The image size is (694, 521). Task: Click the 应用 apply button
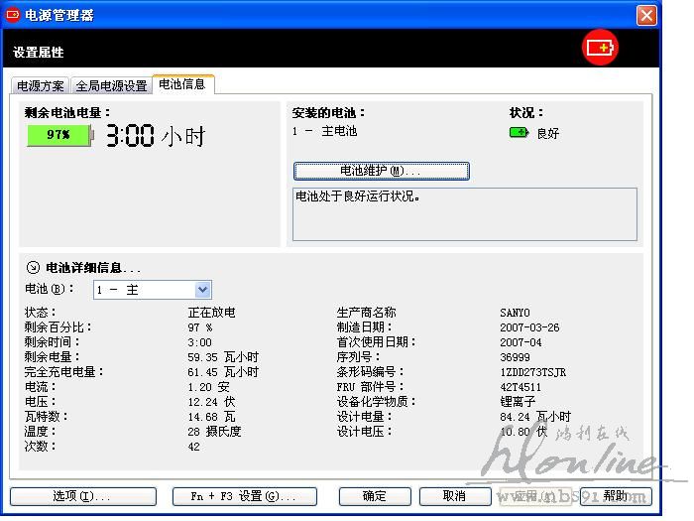(x=534, y=496)
